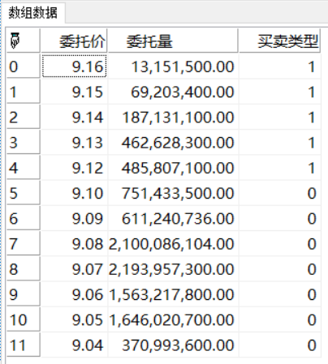Image resolution: width=328 pixels, height=364 pixels.
Task: Select row header 0
Action: click(x=24, y=66)
